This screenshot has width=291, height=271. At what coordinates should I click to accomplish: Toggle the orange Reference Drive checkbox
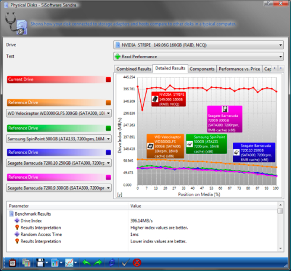[108, 103]
